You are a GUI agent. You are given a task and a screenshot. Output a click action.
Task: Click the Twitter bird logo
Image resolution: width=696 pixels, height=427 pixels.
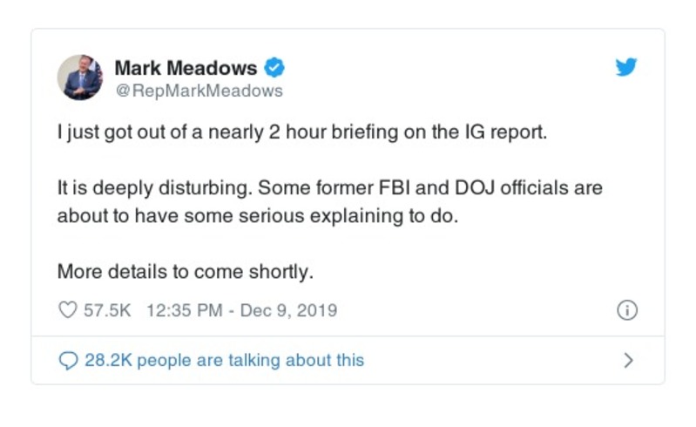coord(626,68)
